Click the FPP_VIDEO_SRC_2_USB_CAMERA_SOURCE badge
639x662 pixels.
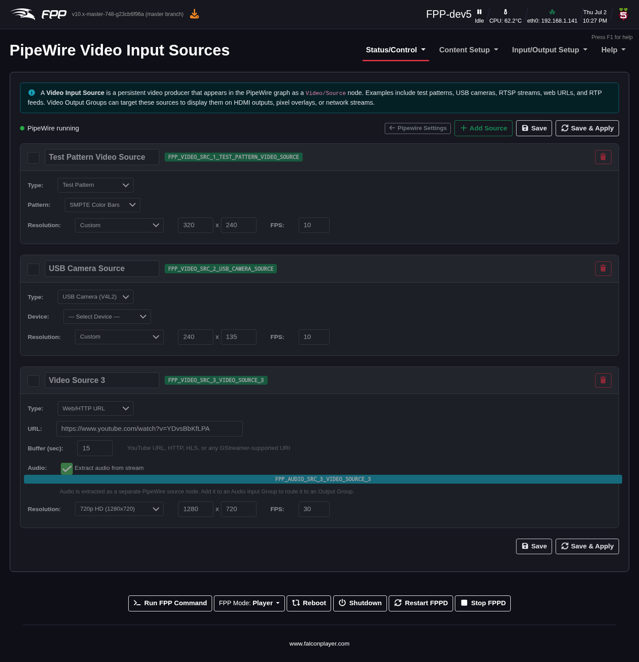tap(221, 269)
